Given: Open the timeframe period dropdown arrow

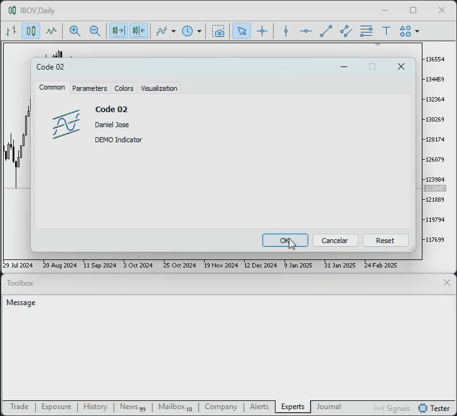Looking at the screenshot, I should [200, 31].
